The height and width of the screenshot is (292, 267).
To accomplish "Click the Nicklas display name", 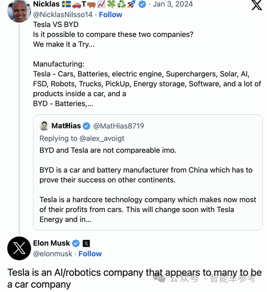I will pyautogui.click(x=46, y=4).
